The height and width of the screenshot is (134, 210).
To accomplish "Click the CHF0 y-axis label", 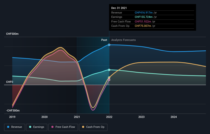I will pyautogui.click(x=10, y=82).
